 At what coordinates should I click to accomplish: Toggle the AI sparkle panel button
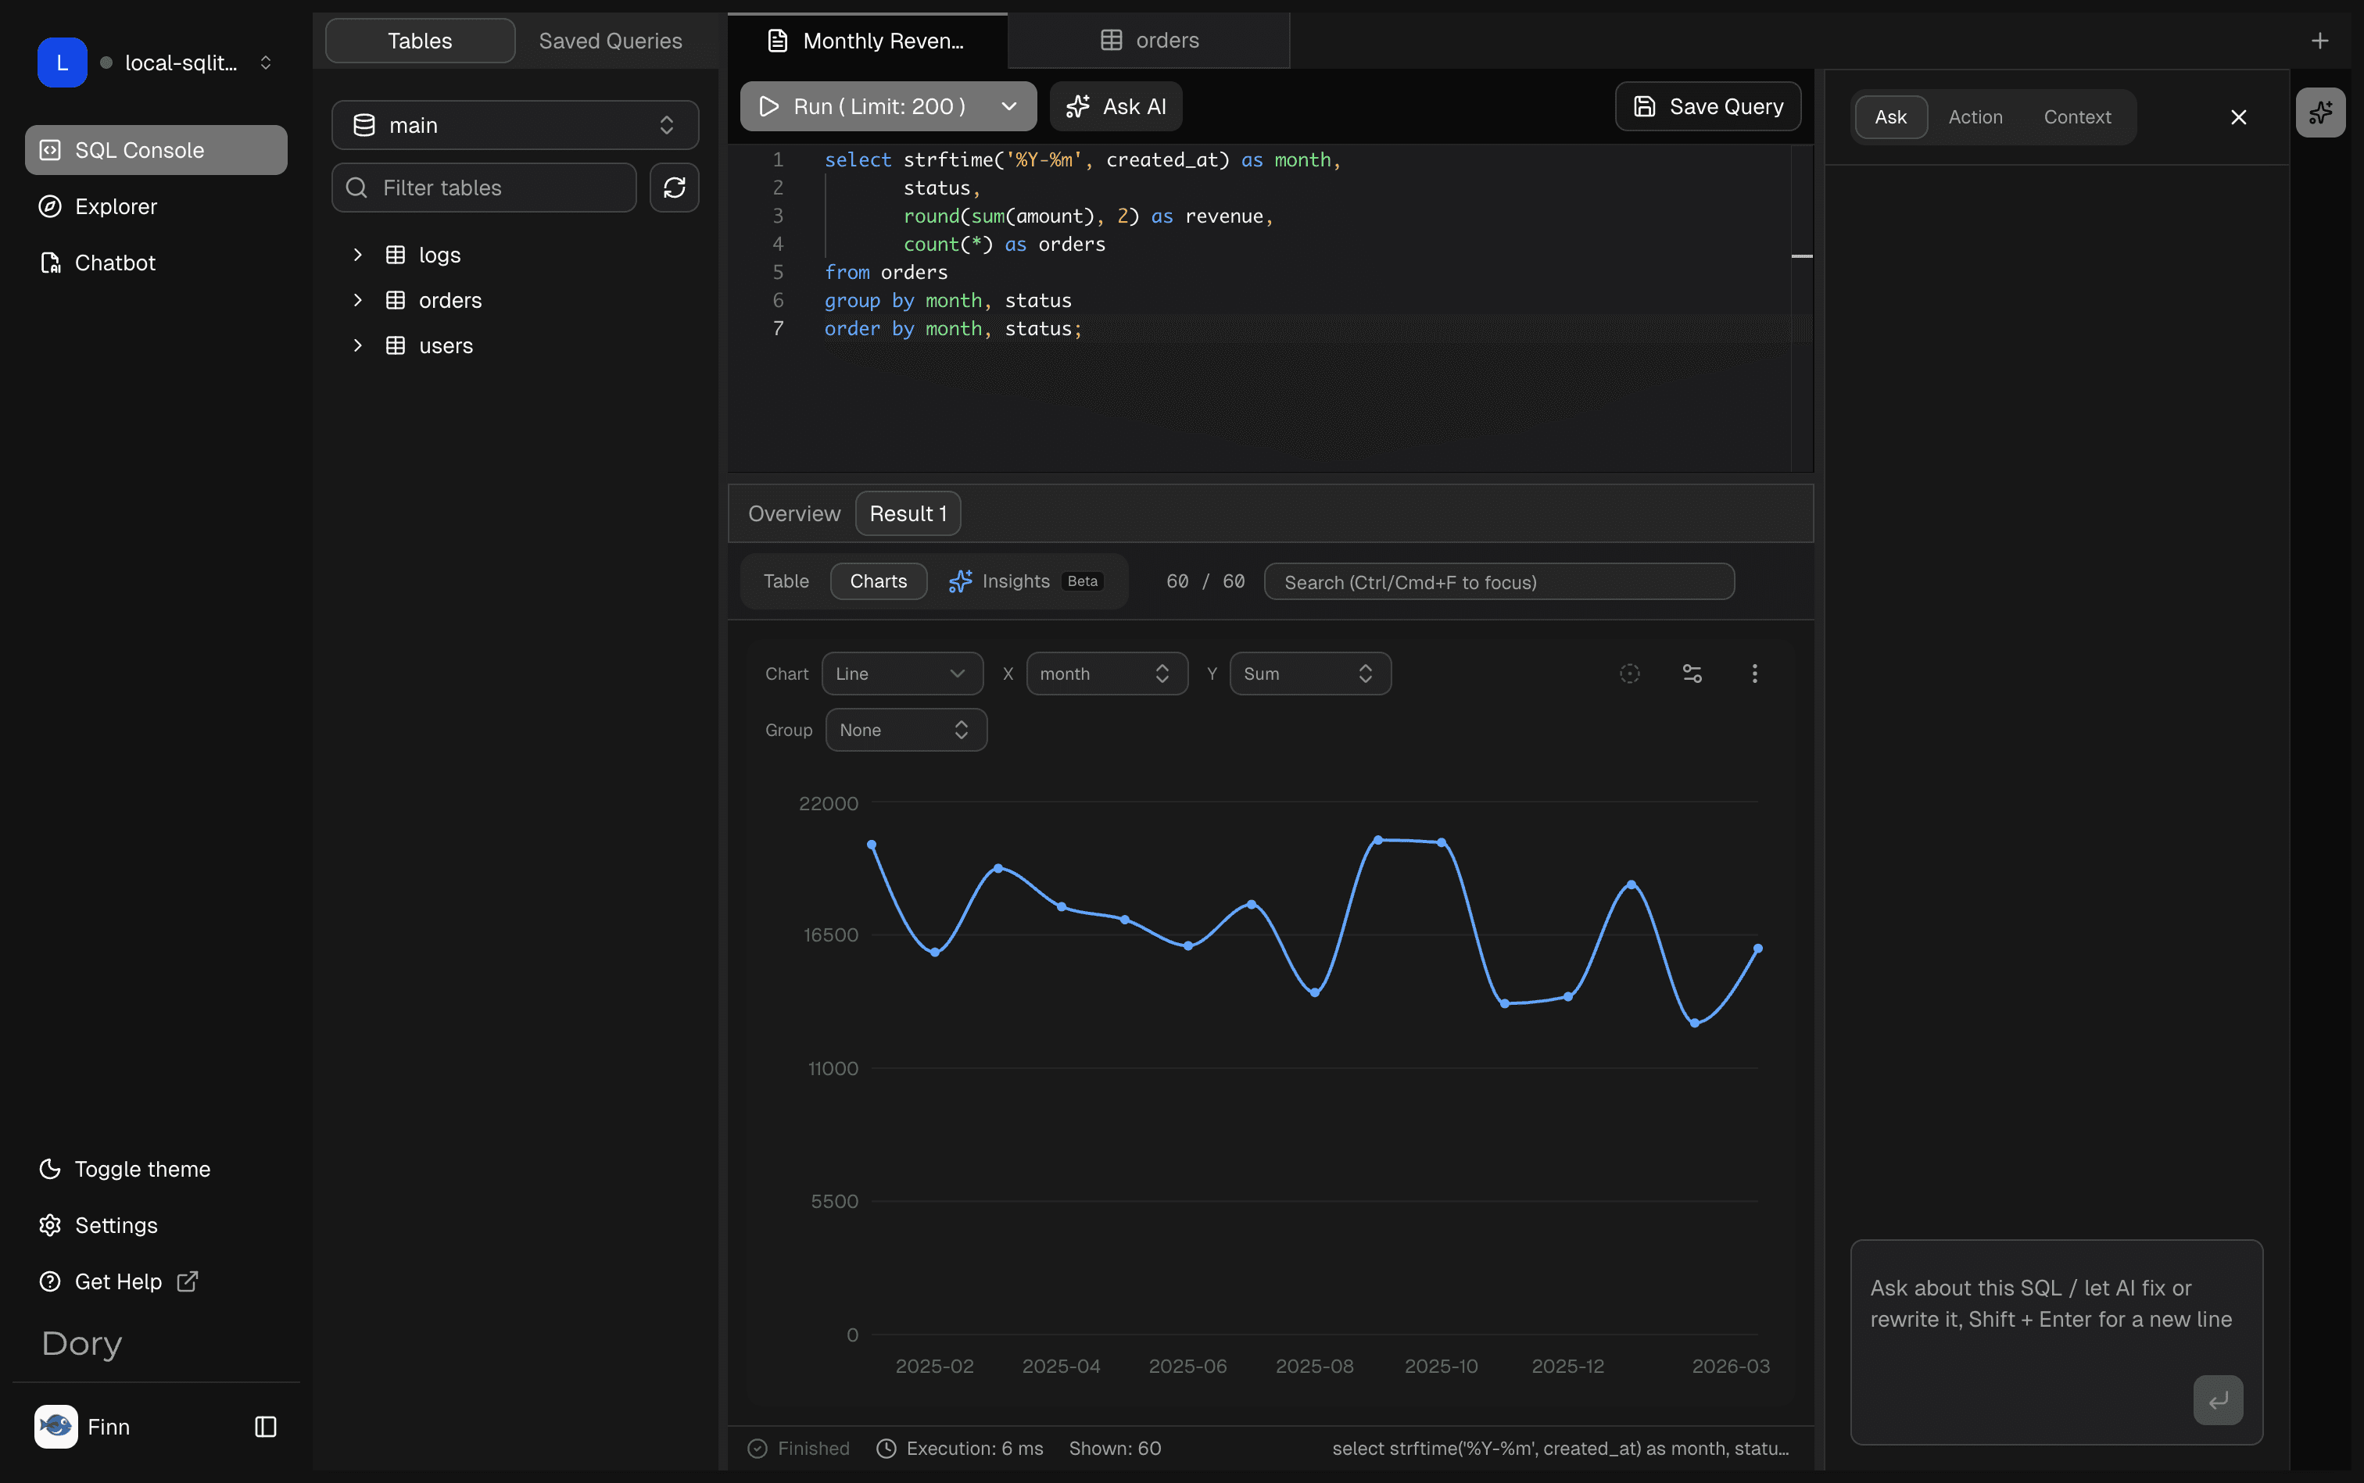click(2320, 113)
